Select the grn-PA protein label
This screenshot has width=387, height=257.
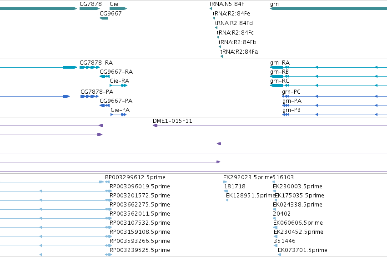click(292, 101)
